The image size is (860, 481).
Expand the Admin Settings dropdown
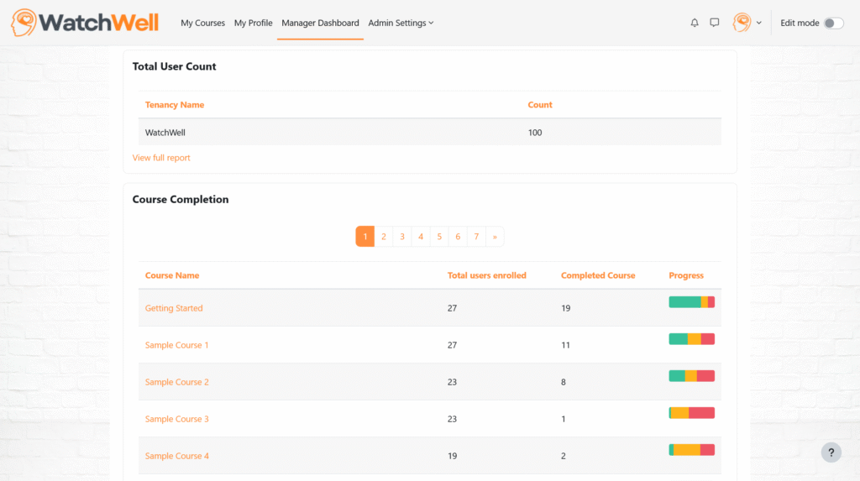(401, 23)
